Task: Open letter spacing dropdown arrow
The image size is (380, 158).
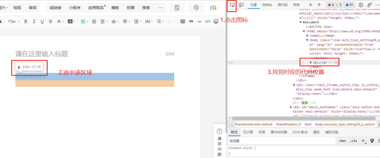Action: [152, 21]
